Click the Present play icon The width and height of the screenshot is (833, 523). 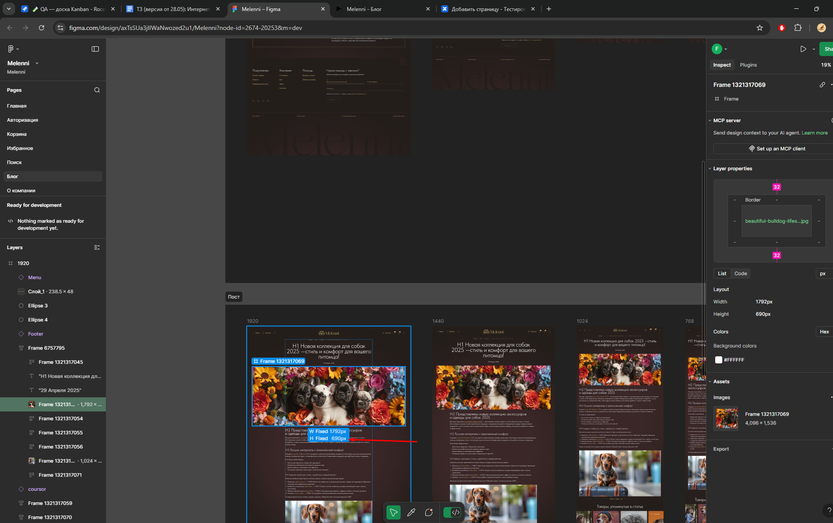coord(803,49)
